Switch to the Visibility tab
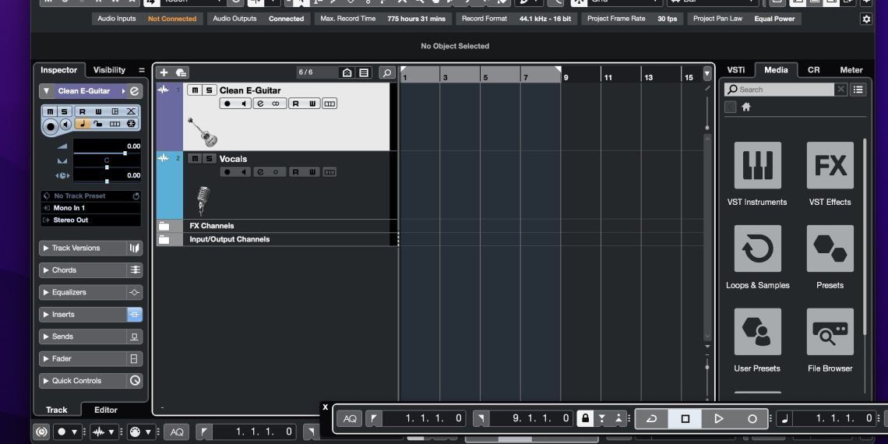Image resolution: width=888 pixels, height=444 pixels. coord(109,70)
